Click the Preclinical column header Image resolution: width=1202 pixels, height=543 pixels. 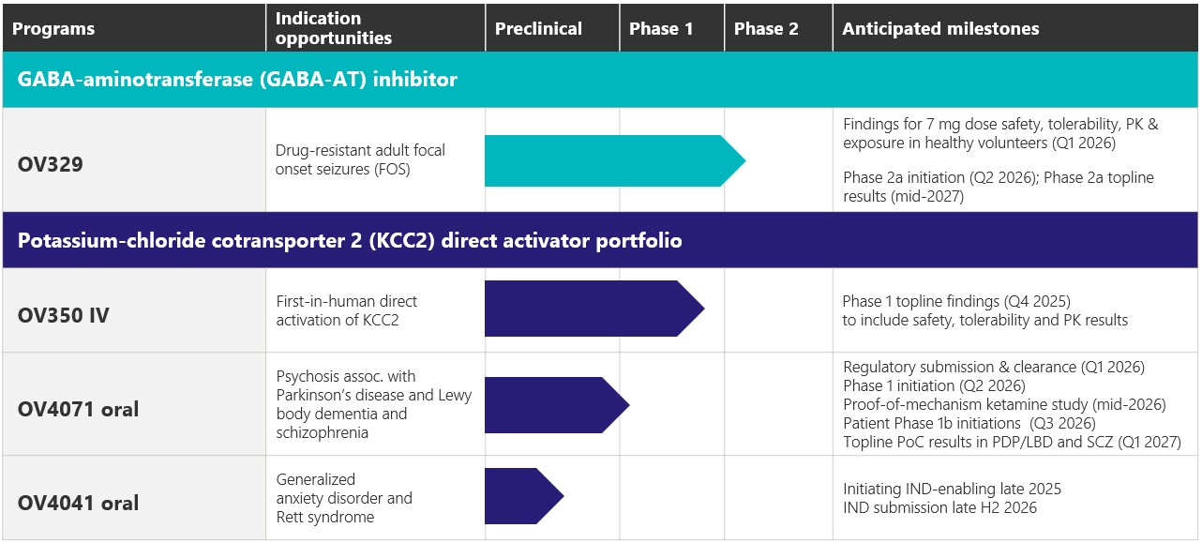point(538,28)
